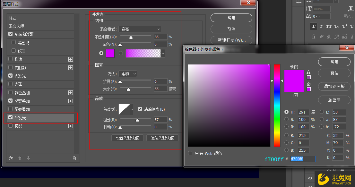The image size is (355, 187).
Task: Click the swash (A) icon
Action: tap(337, 37)
